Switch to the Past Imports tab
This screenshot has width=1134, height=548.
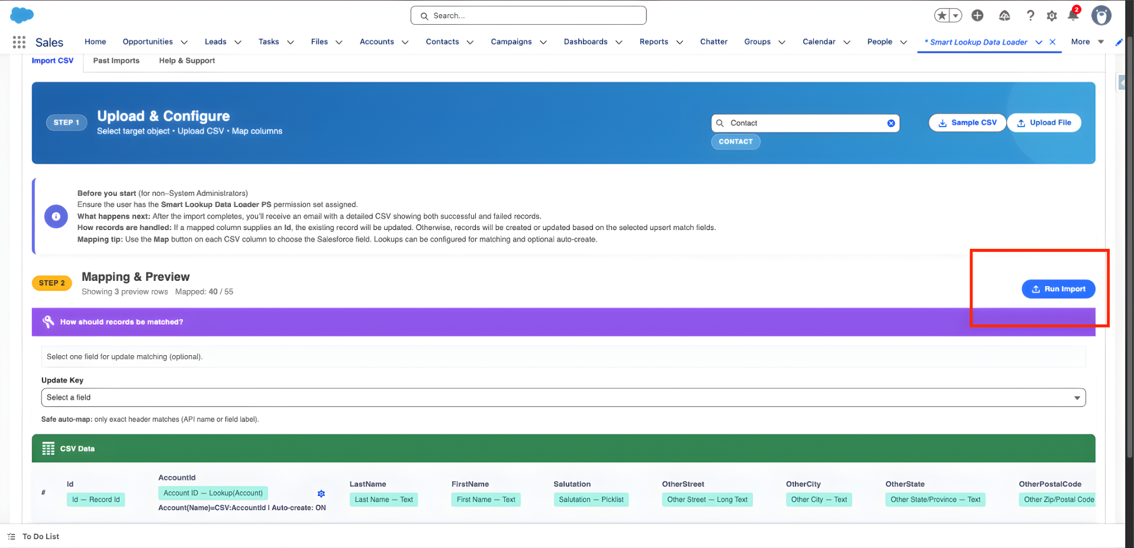pyautogui.click(x=116, y=60)
